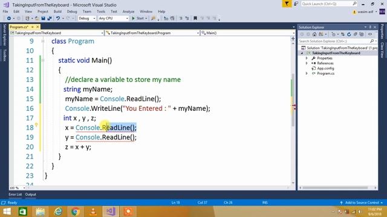Toggle Auto Hide pin on Solution Explorer
Screen dimensions: 387x217
[x=370, y=27]
